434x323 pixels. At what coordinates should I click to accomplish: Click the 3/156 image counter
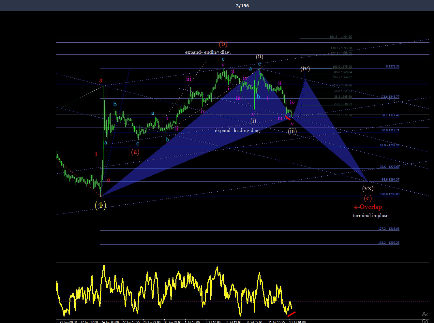click(242, 6)
